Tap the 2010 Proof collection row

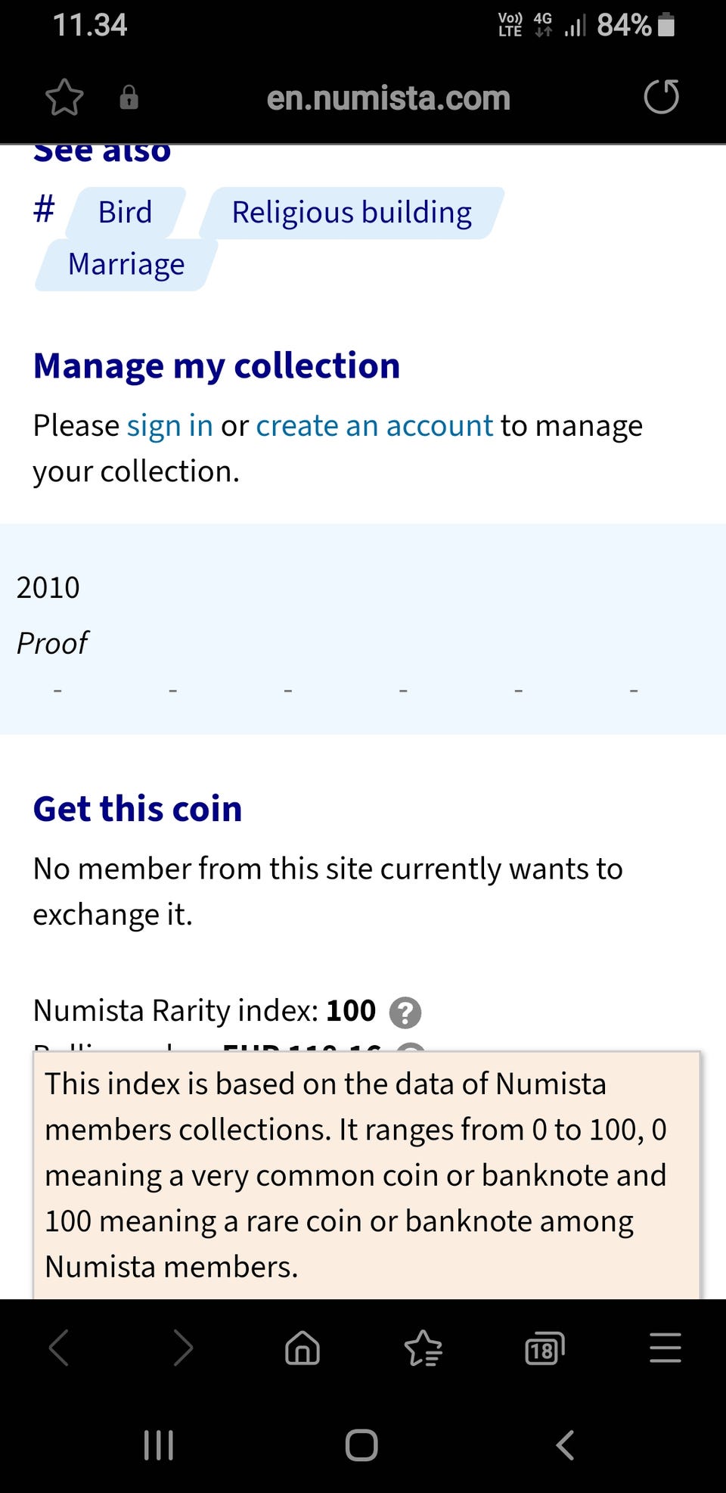(363, 628)
